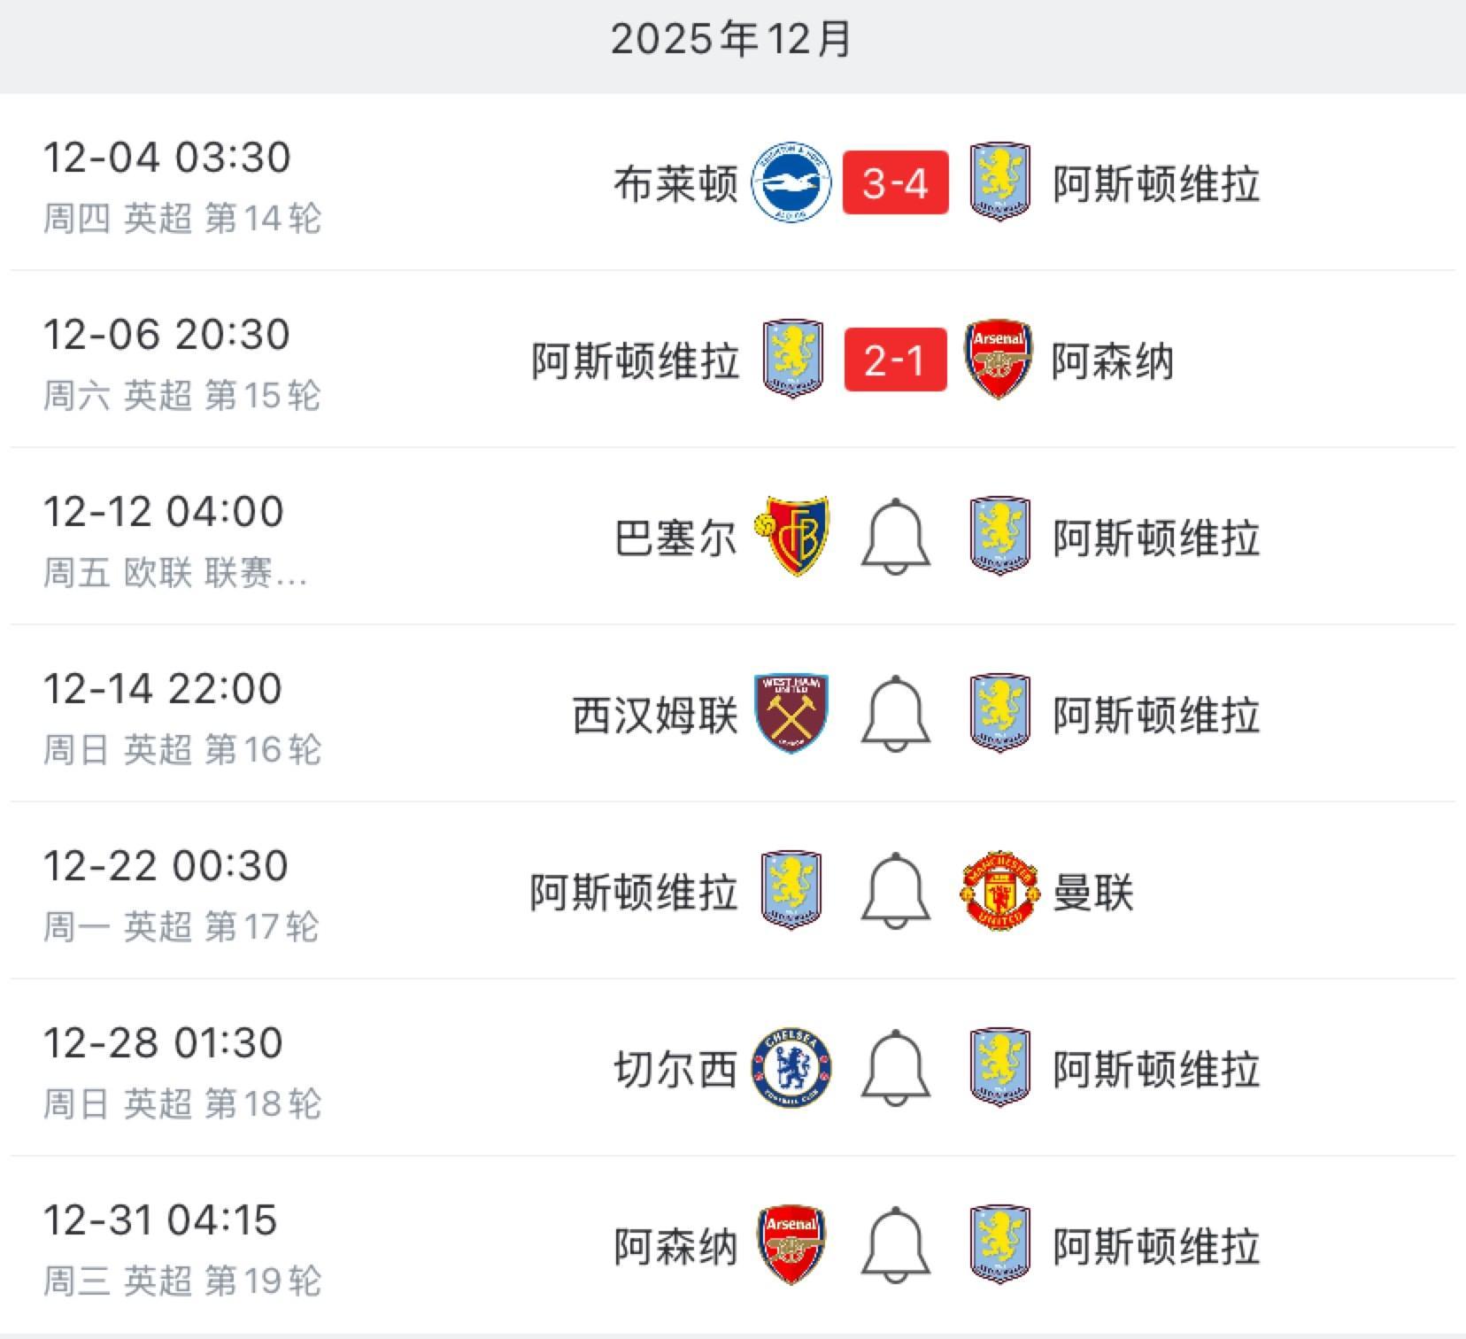Screen dimensions: 1466x1339
Task: Open the 布莱顿 team name link
Action: 675,184
